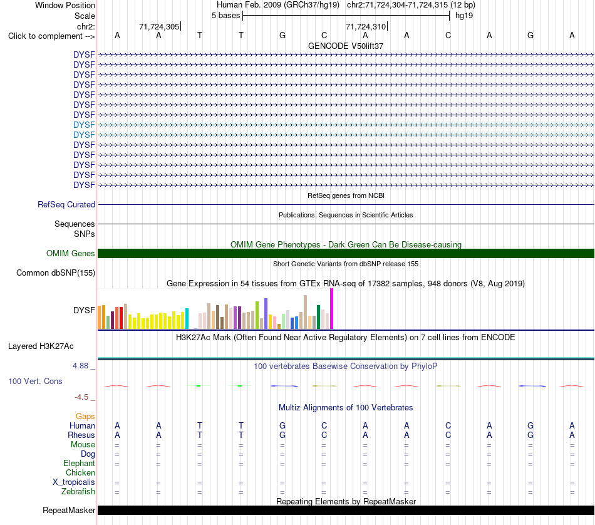Click the DYSF label beside the GTEx expression chart

tap(84, 310)
